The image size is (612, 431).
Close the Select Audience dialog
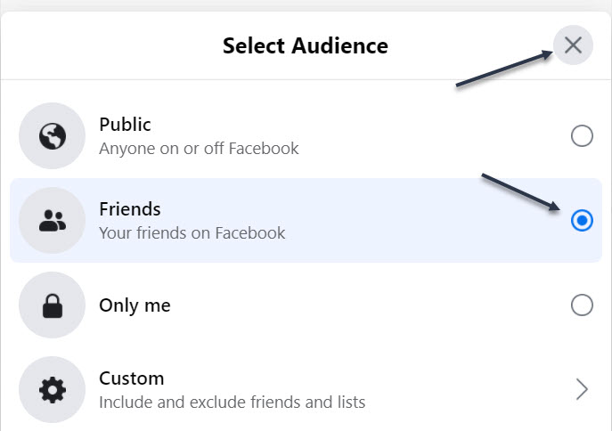(573, 45)
